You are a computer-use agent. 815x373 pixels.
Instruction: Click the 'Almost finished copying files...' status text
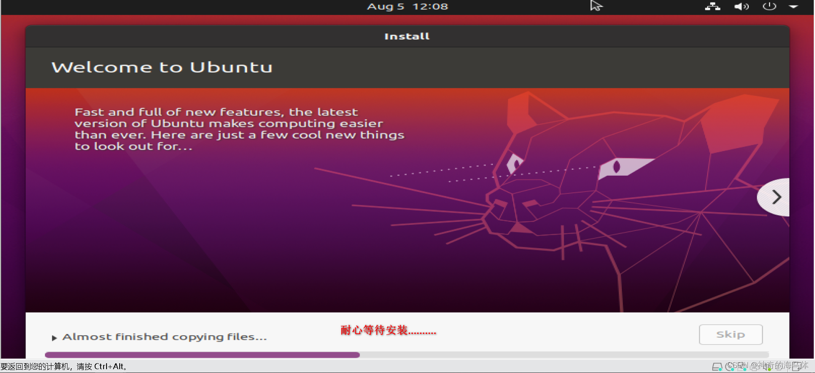click(x=165, y=337)
